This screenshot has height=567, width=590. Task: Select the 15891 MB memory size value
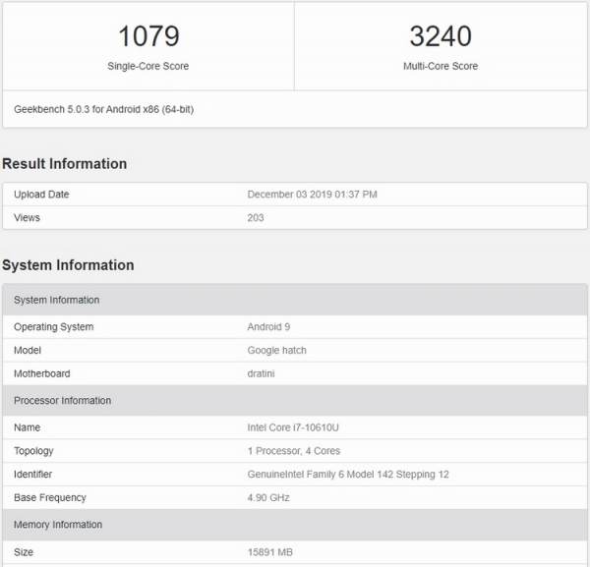point(270,552)
